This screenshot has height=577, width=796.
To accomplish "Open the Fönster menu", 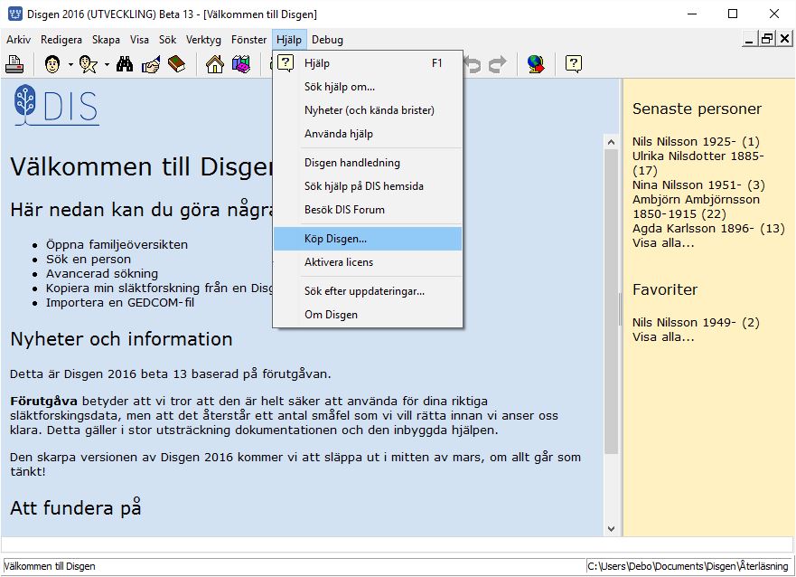I will [248, 40].
